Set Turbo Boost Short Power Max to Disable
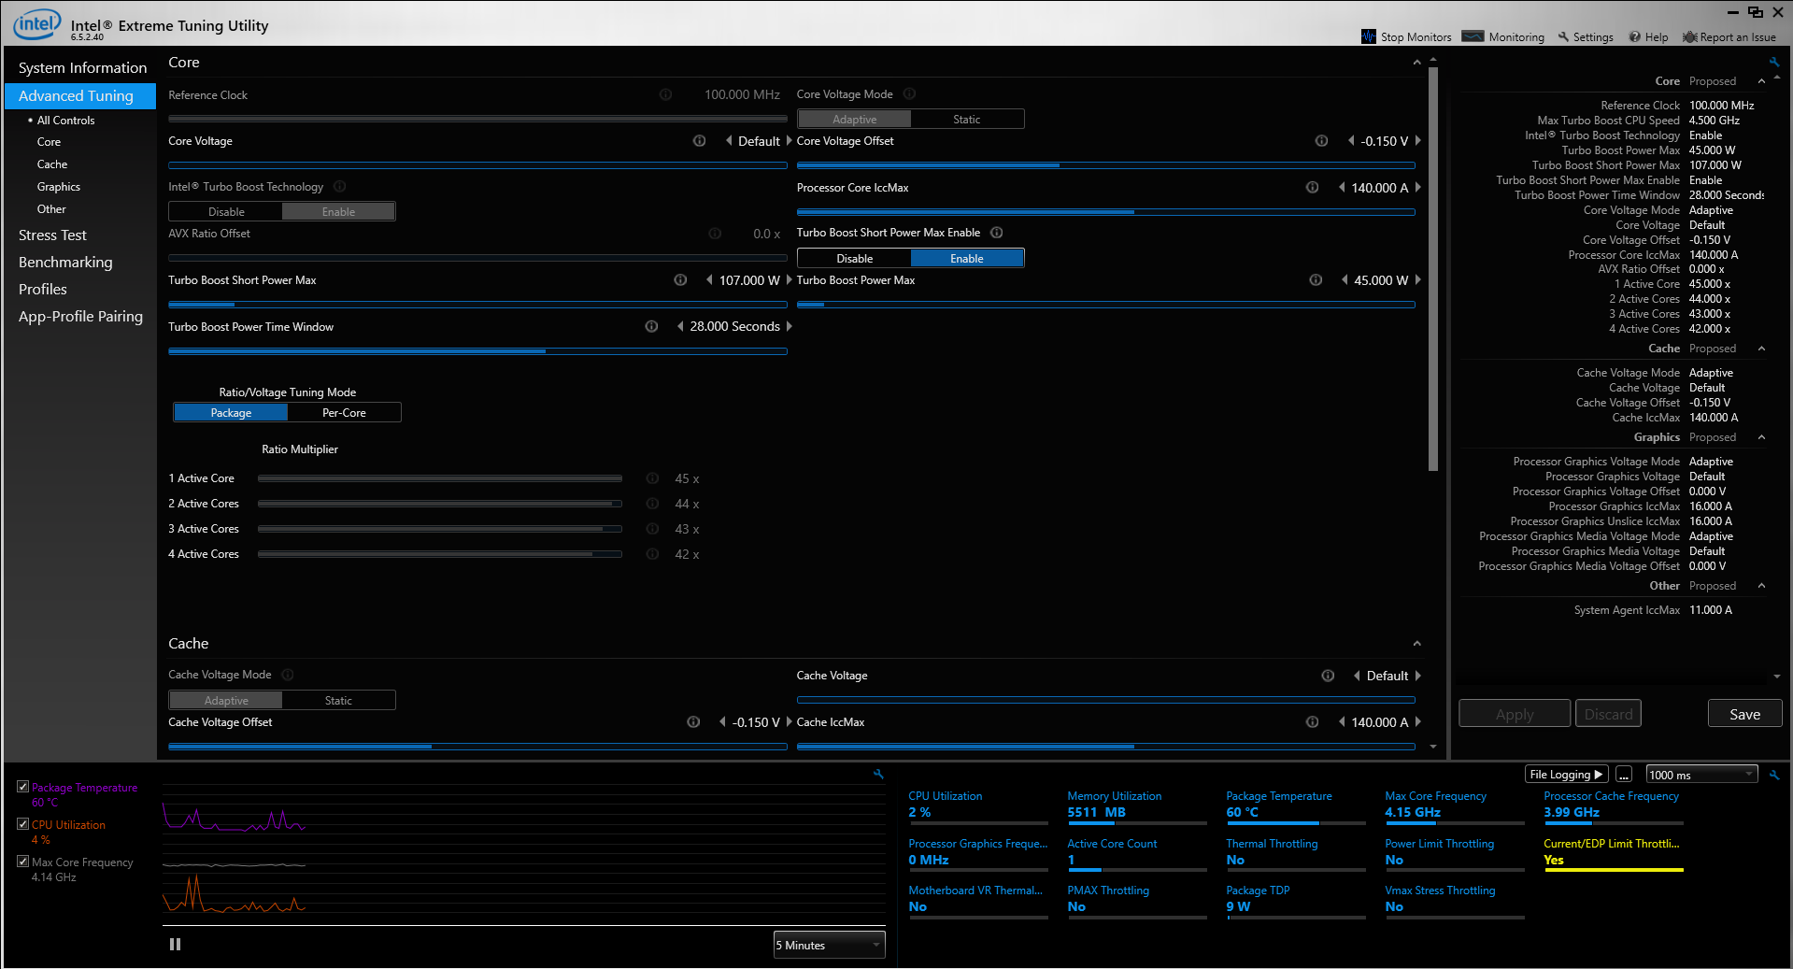Image resolution: width=1793 pixels, height=969 pixels. pos(854,259)
